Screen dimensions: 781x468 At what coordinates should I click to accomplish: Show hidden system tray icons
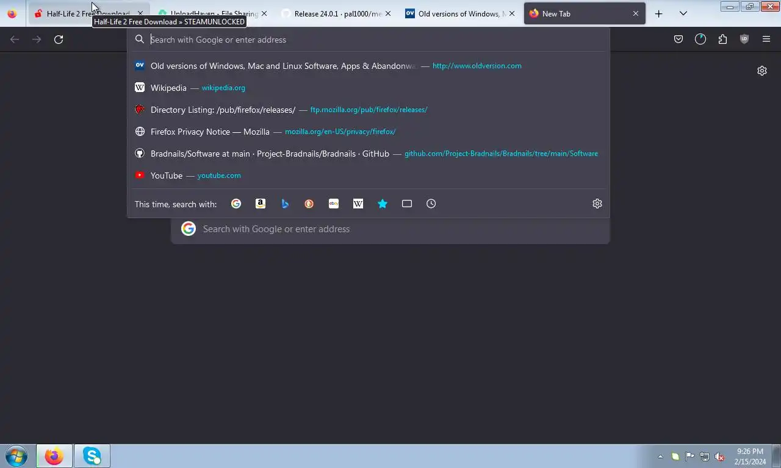click(660, 456)
